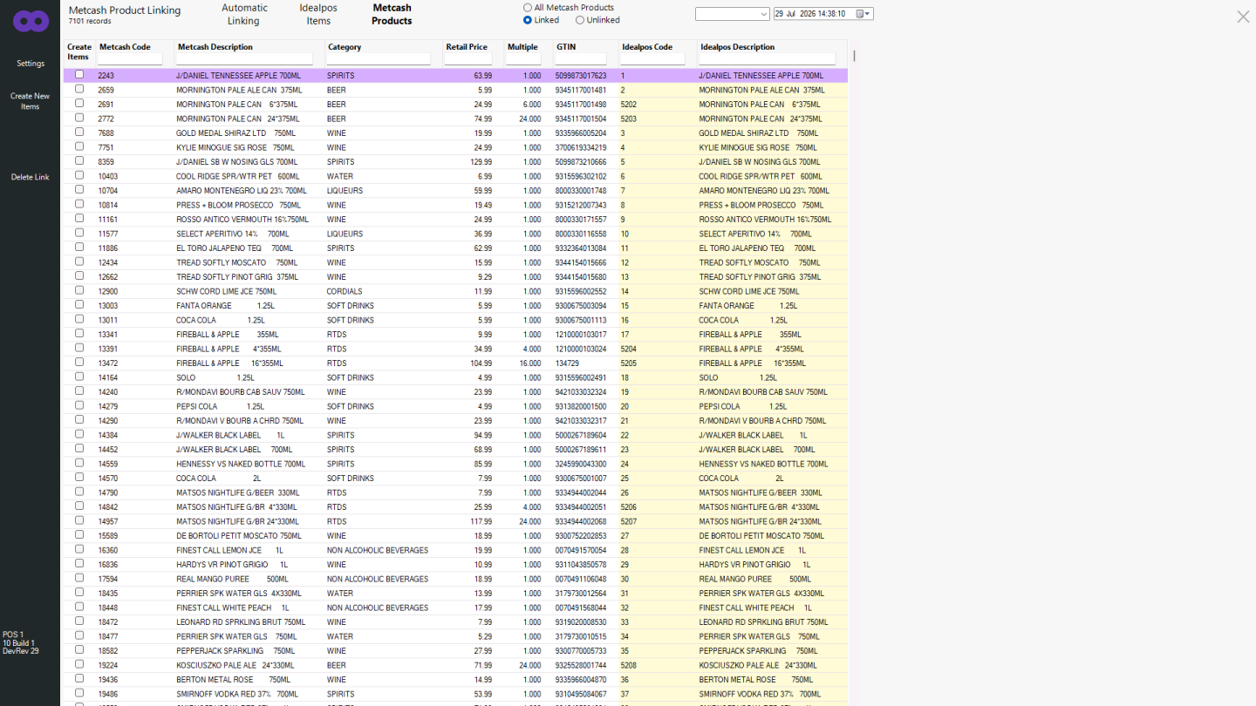Switch to the Automatic Linking tab
Viewport: 1256px width, 706px height.
(x=244, y=14)
